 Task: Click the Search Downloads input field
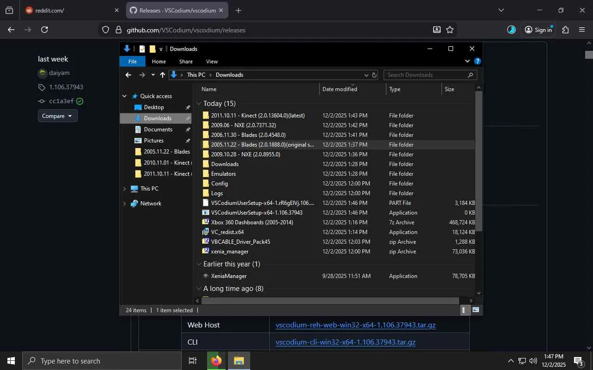[x=425, y=75]
